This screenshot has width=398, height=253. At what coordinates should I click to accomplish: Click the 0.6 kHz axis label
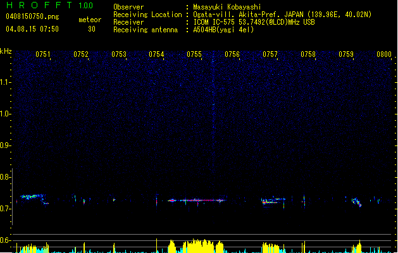click(4, 240)
